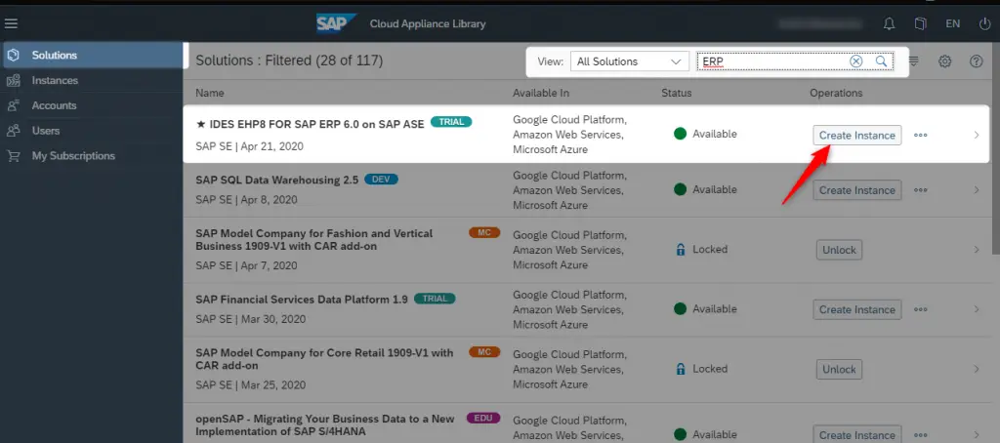Expand details of IDES EHP8 row
Viewport: 1000px width, 443px height.
click(977, 135)
